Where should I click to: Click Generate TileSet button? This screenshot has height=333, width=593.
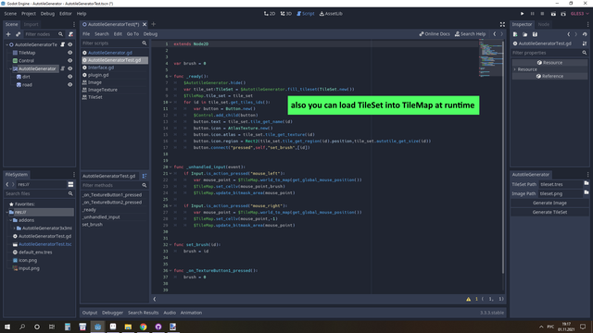click(x=549, y=212)
